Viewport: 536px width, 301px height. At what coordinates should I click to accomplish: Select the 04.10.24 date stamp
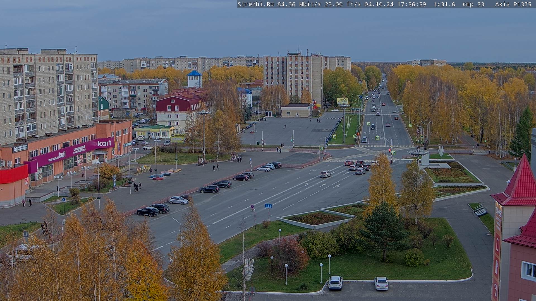[x=379, y=4]
